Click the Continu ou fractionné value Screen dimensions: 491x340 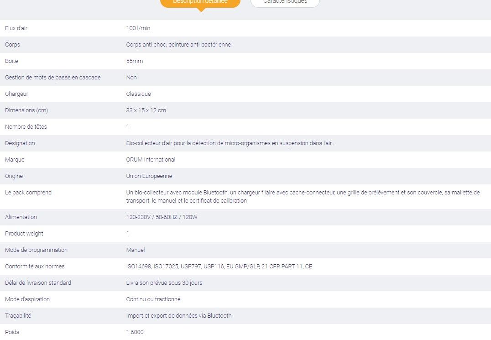pyautogui.click(x=153, y=299)
